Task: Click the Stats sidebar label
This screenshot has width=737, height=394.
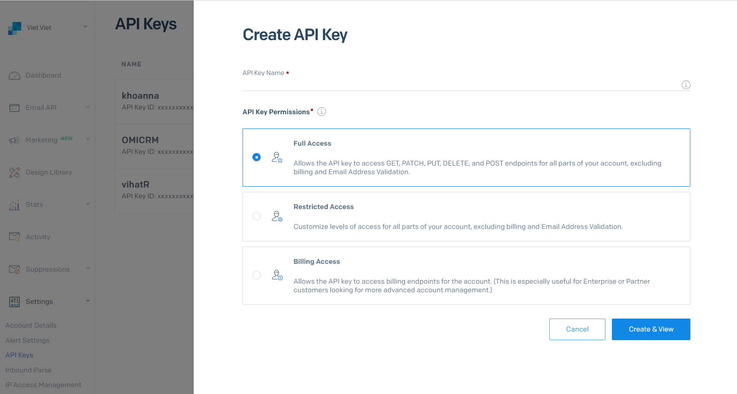Action: coord(35,205)
